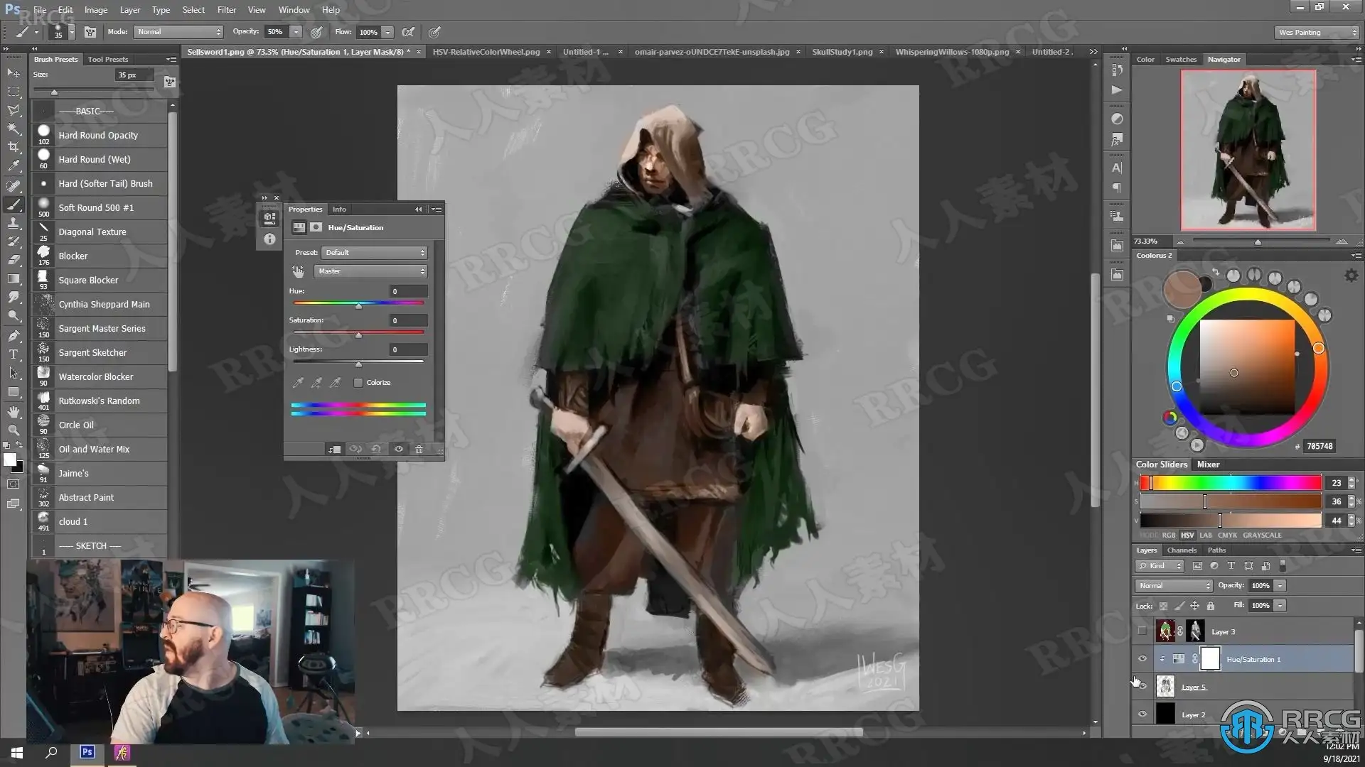Select the Zoom tool in toolbar

pos(14,430)
